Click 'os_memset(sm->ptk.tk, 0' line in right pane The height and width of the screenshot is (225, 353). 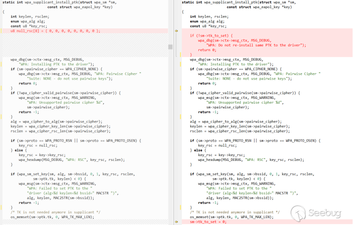tap(231, 217)
